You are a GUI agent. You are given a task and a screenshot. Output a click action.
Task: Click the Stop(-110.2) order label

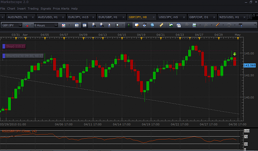pos(14,46)
